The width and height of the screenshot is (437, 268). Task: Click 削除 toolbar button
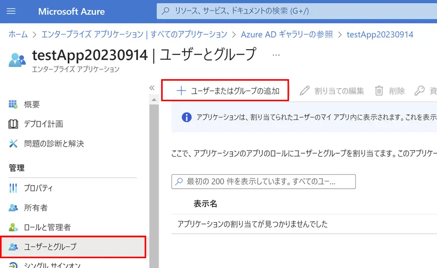pyautogui.click(x=390, y=90)
